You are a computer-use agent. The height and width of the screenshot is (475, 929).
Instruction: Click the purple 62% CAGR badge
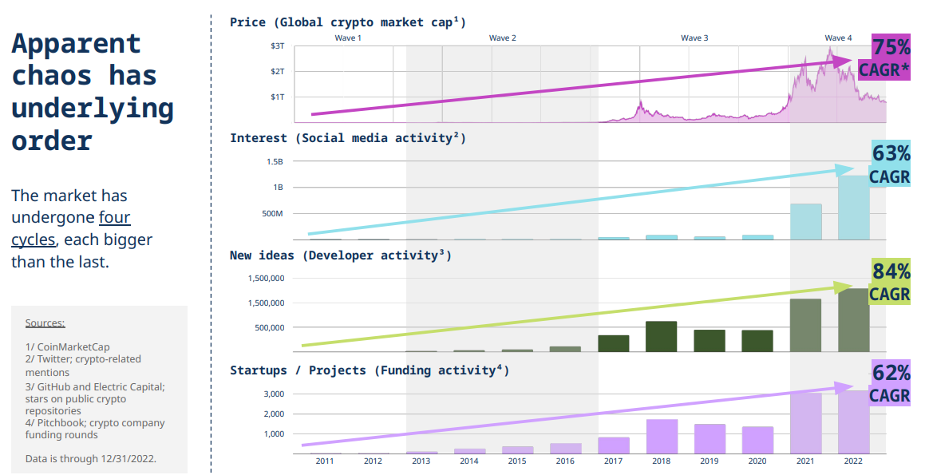[889, 384]
